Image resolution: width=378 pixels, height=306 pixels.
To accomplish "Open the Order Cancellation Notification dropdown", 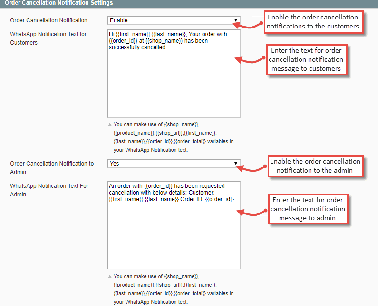I will pyautogui.click(x=174, y=20).
